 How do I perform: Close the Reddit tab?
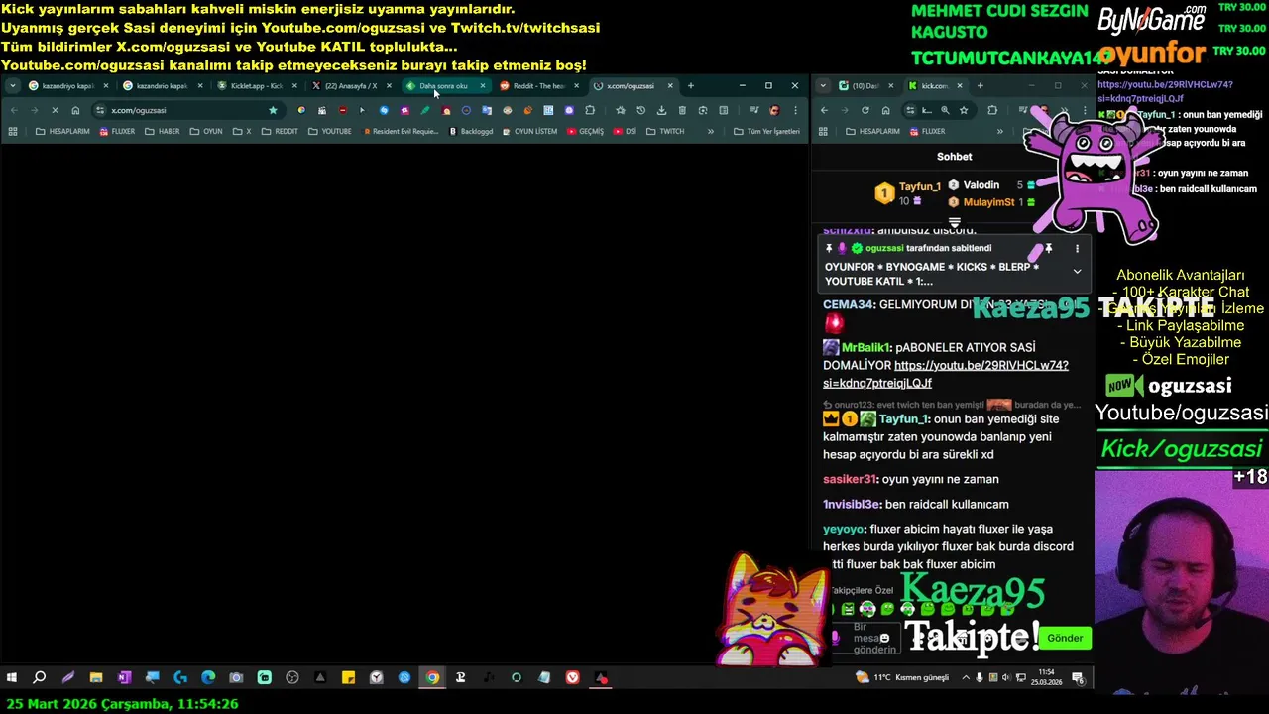tap(576, 85)
